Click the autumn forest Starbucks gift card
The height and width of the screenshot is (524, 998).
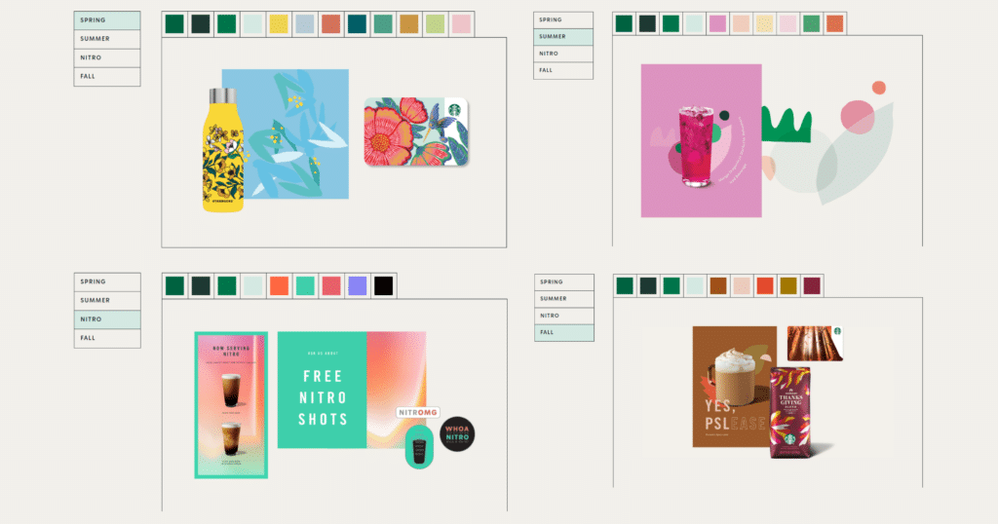(x=815, y=343)
